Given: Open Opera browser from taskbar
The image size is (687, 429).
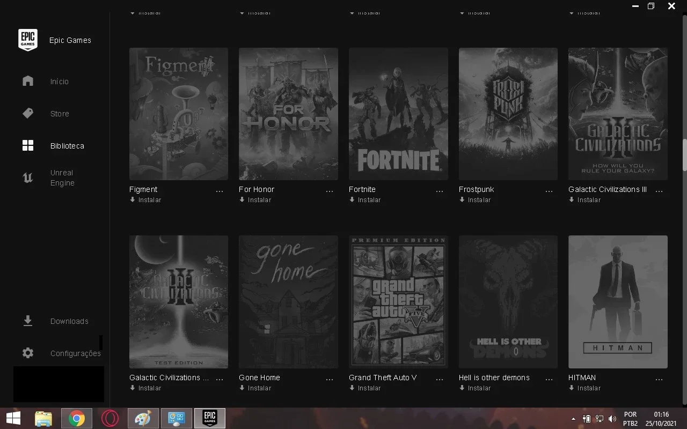Looking at the screenshot, I should 110,418.
